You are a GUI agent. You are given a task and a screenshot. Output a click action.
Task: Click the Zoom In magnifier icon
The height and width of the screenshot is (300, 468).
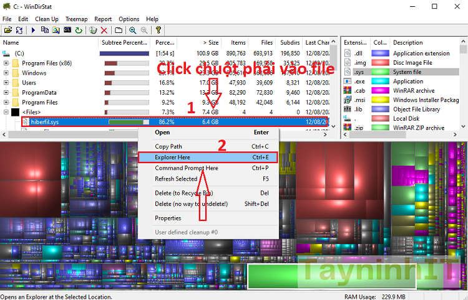click(x=132, y=30)
